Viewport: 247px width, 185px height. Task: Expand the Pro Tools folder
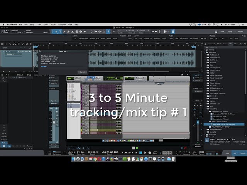click(x=206, y=86)
